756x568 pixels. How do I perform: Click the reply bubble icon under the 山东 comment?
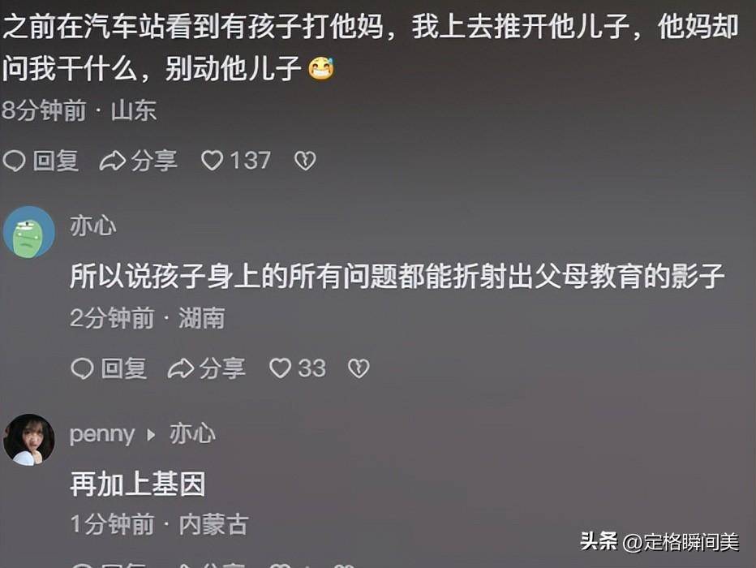[14, 161]
